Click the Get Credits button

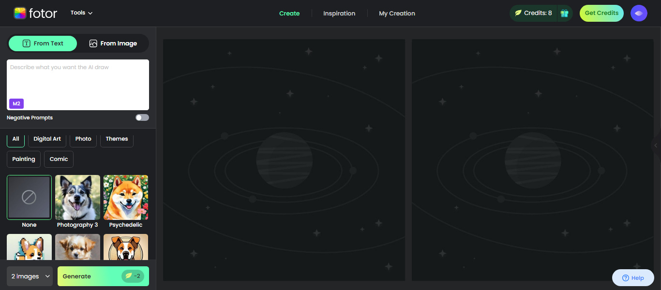601,13
